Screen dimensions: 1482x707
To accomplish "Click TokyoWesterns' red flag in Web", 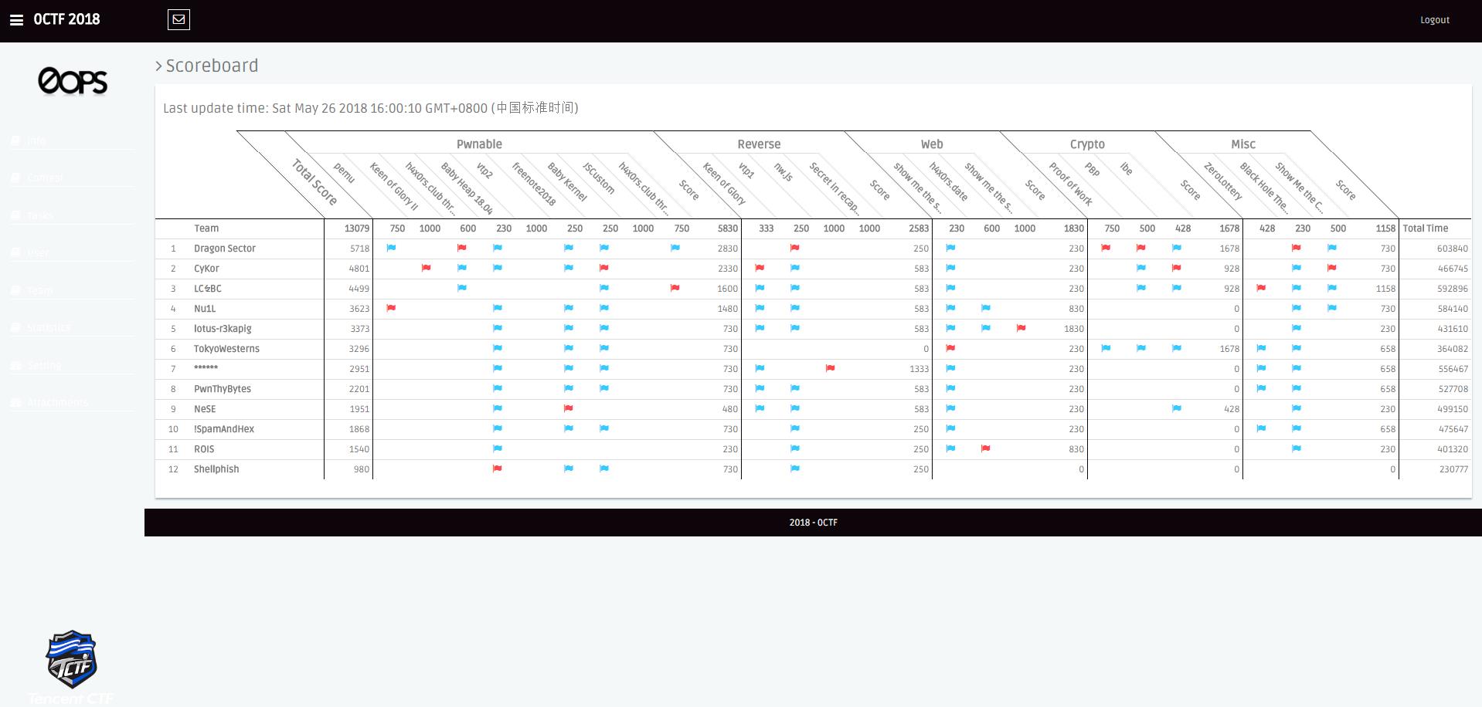I will click(950, 349).
